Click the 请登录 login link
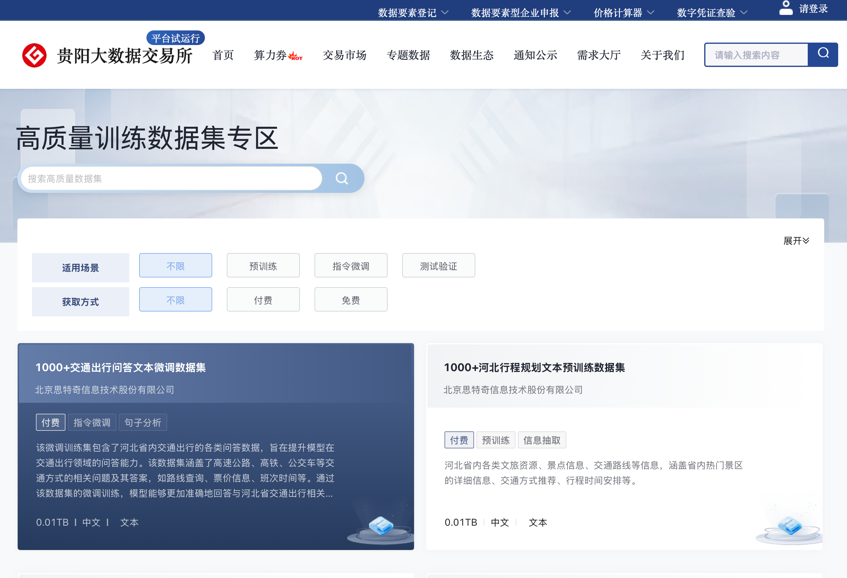 click(813, 9)
